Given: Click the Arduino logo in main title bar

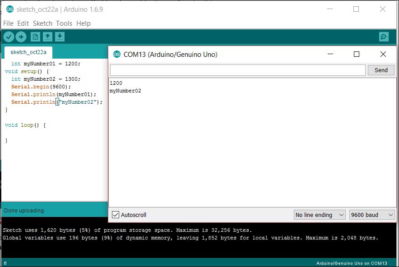Looking at the screenshot, I should pos(10,9).
